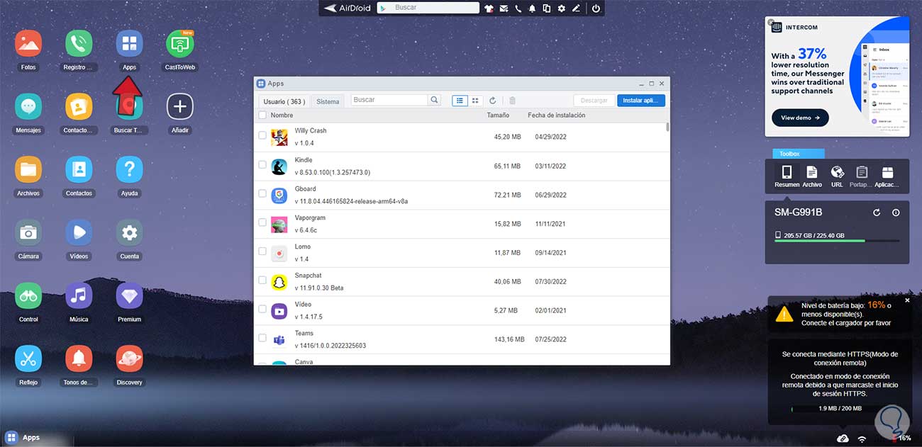
Task: Open the Tonos de llamada bell icon
Action: (79, 358)
